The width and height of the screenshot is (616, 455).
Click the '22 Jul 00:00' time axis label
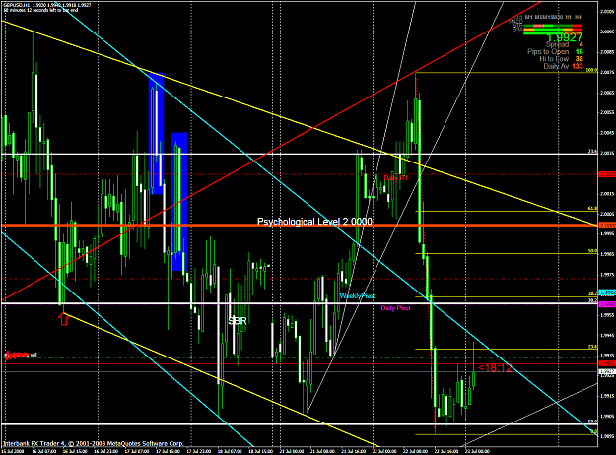coord(384,451)
